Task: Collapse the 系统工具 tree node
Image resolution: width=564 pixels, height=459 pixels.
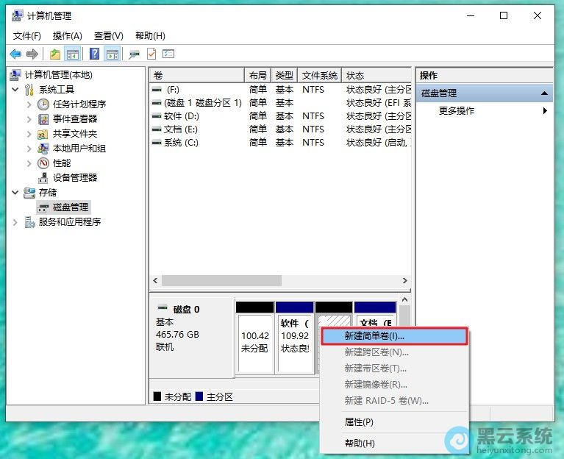Action: pyautogui.click(x=16, y=90)
